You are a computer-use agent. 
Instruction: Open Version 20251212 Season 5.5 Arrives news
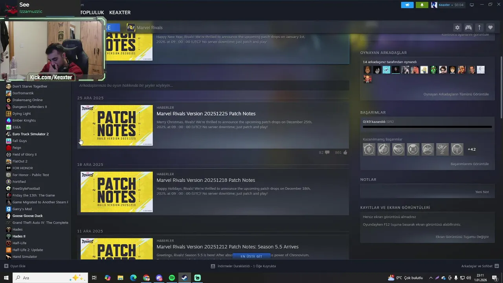(228, 247)
